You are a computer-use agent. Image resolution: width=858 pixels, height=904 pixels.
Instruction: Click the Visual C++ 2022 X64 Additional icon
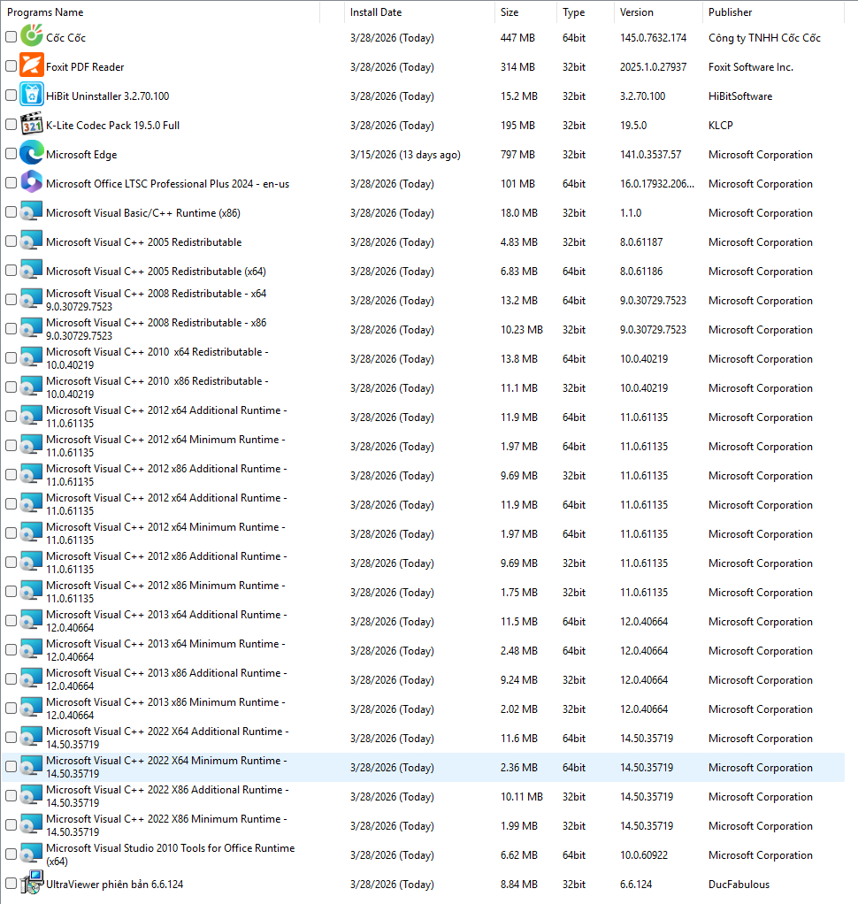pos(32,737)
